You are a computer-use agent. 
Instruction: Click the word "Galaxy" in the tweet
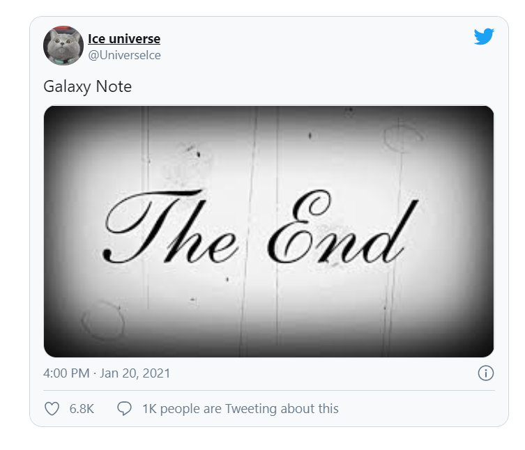point(68,87)
